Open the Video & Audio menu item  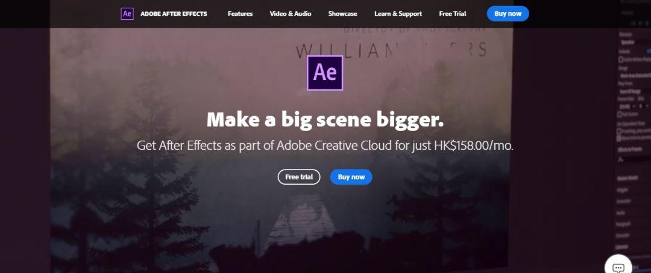point(290,14)
